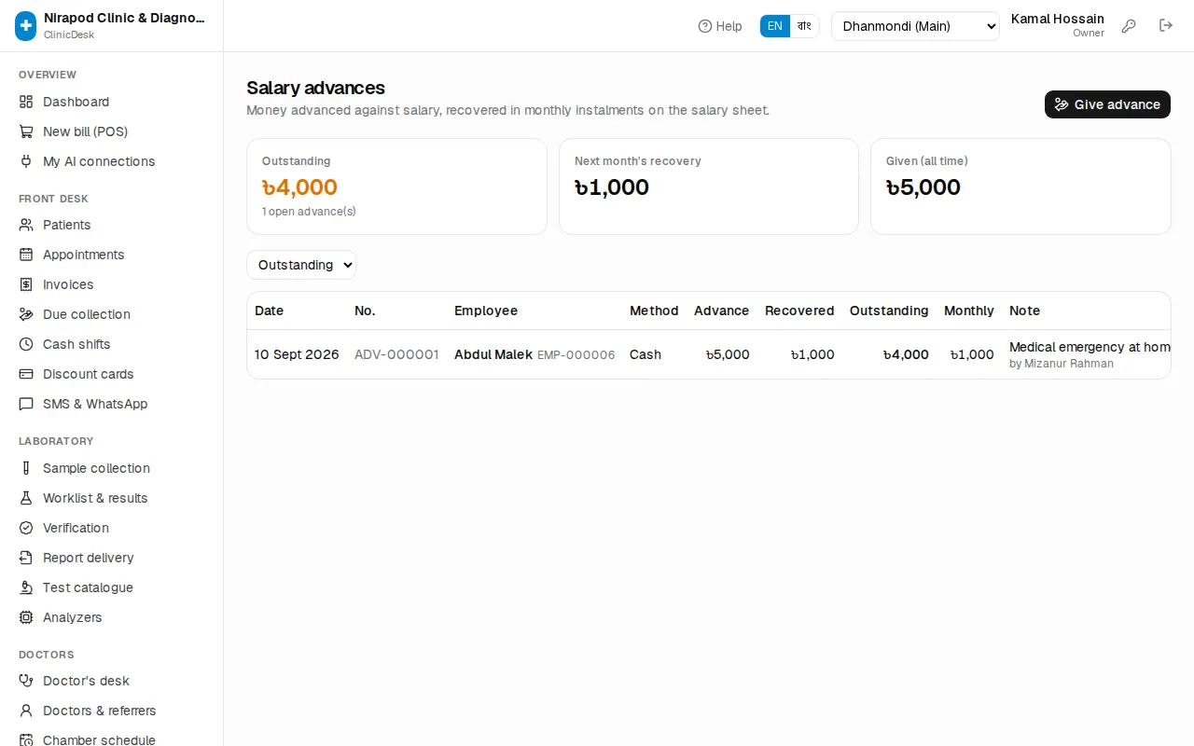Click the Next month's recovery amount
Viewport: 1194px width, 746px height.
click(612, 187)
